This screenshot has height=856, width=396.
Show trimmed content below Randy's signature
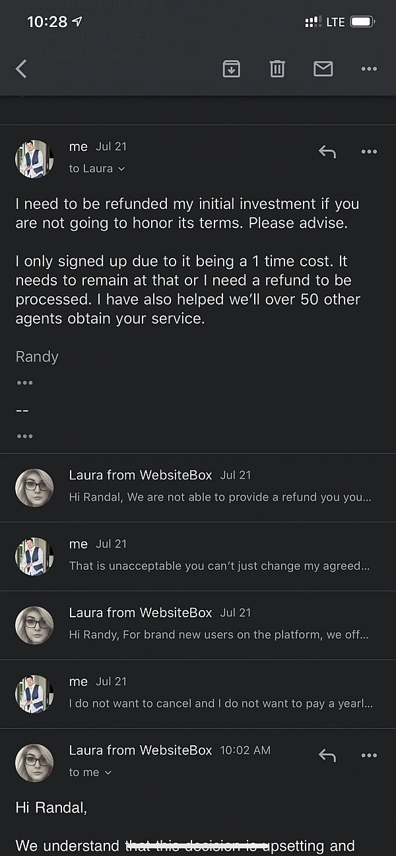tap(25, 382)
